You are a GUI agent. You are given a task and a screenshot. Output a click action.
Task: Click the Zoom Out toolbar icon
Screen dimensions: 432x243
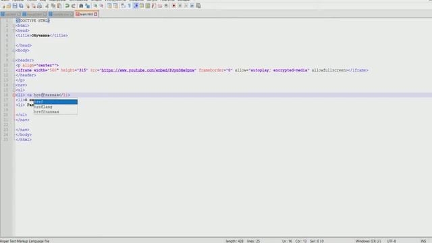coord(102,6)
